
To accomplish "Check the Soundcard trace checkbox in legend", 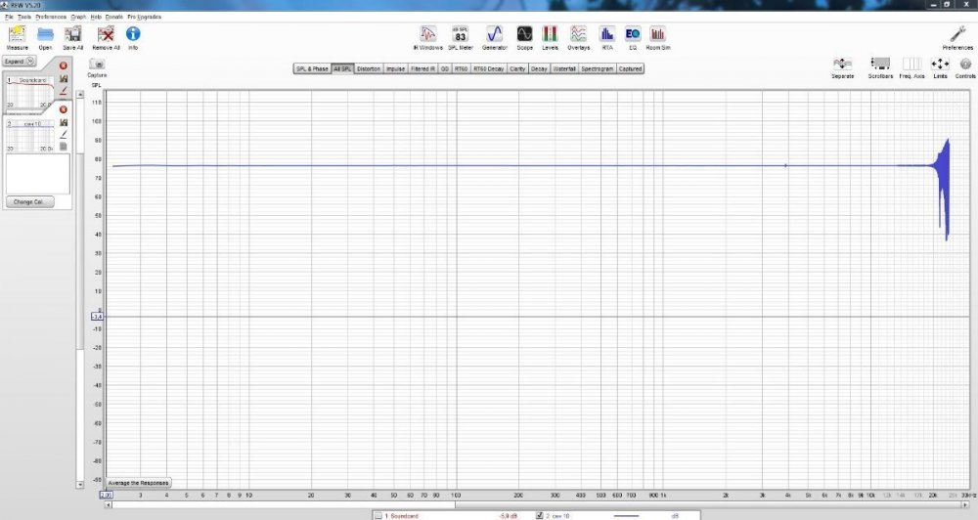I will pos(378,515).
